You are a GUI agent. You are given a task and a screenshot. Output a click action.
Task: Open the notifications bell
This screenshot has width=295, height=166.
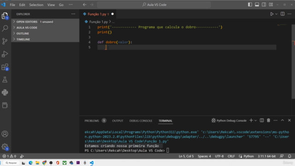289,156
